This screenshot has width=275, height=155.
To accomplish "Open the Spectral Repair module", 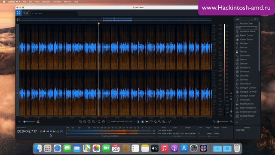I will tap(245, 116).
